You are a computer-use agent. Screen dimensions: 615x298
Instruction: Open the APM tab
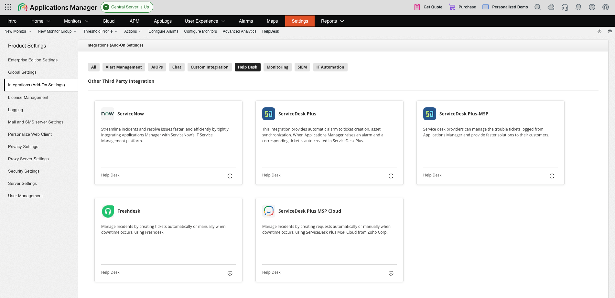pyautogui.click(x=135, y=21)
